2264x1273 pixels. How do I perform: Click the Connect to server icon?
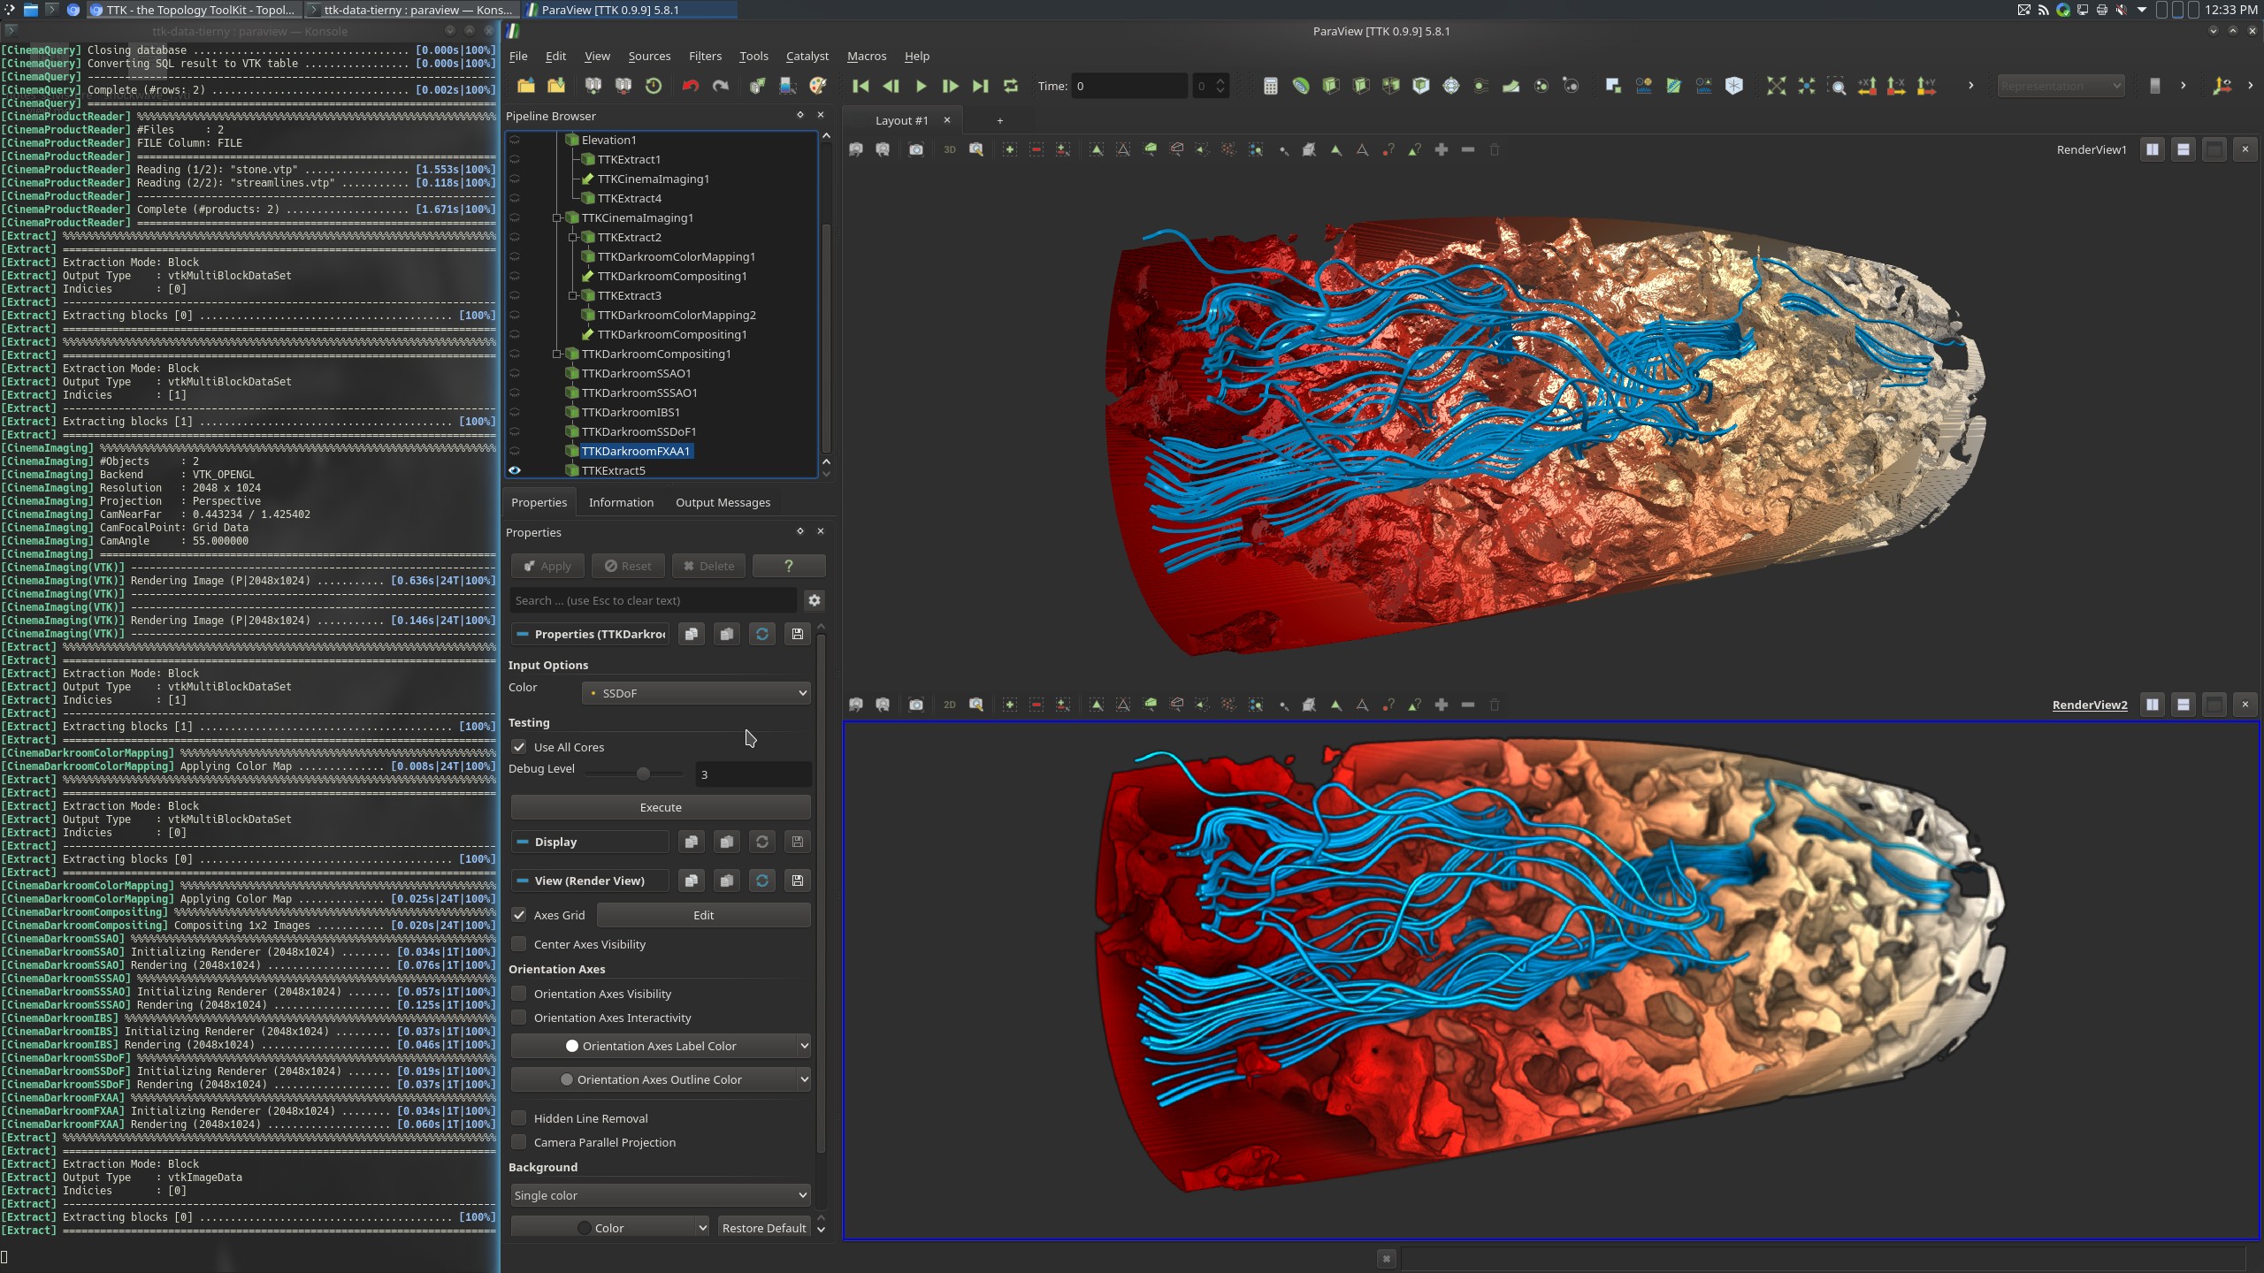click(593, 86)
